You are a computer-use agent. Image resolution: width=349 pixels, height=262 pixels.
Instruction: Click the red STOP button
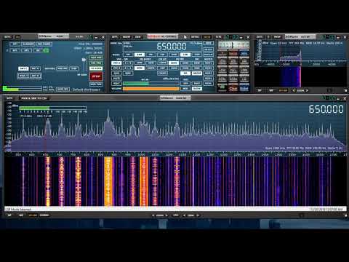(x=96, y=76)
